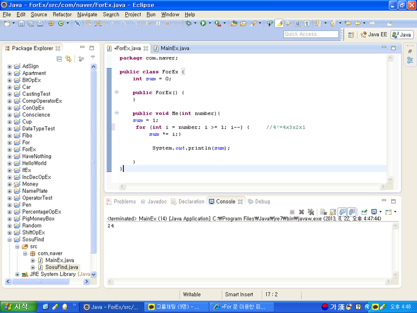Viewport: 417px width, 313px height.
Task: Open the Refactor menu
Action: tap(62, 14)
